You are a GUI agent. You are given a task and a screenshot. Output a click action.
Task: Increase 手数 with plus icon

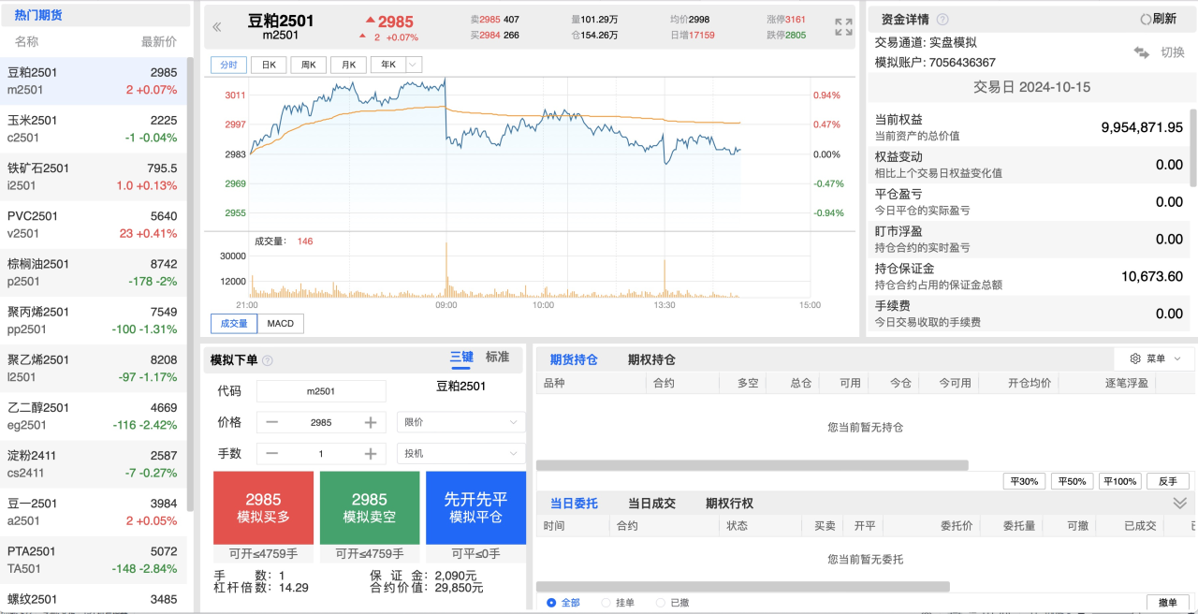click(x=371, y=454)
